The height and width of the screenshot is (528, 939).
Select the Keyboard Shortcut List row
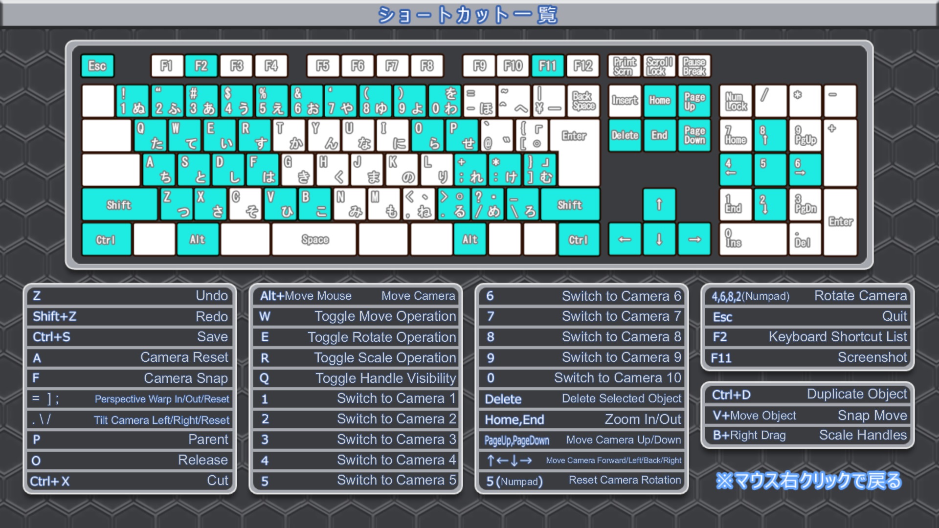pos(808,337)
